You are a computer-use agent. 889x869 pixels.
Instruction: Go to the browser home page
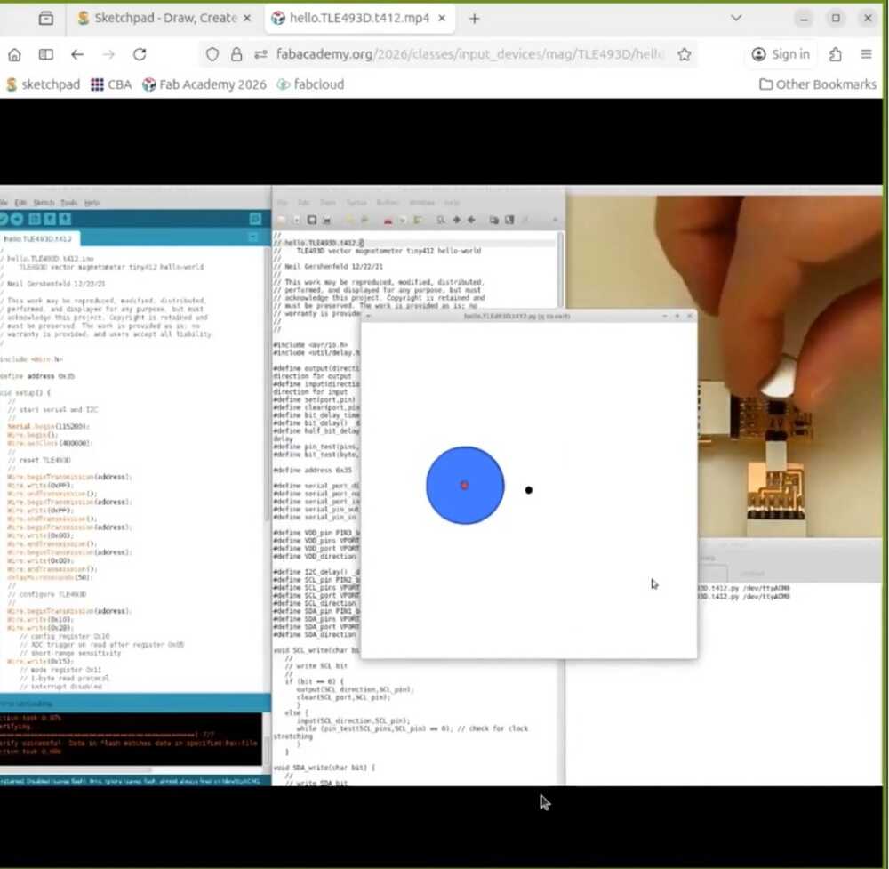click(15, 54)
